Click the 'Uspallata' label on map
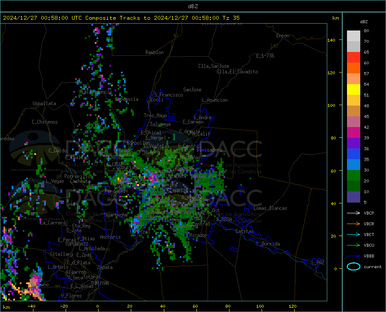Viewport: 386px width, 312px height. tap(44, 103)
